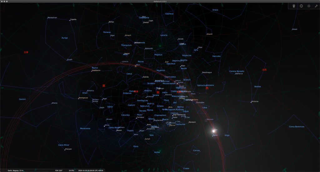This screenshot has width=320, height=172.
Task: Click the Crater constellation label
Action: coord(186,168)
